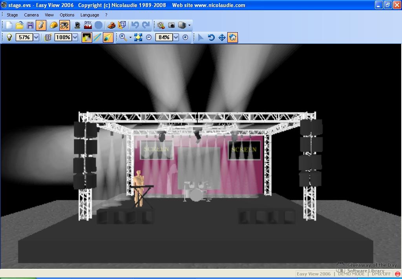This screenshot has width=402, height=279.
Task: Click the icon beside the 100% field
Action: coord(48,37)
